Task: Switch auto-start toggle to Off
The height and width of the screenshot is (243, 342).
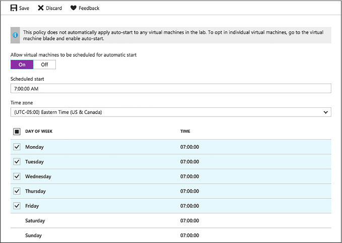Action: [x=44, y=65]
